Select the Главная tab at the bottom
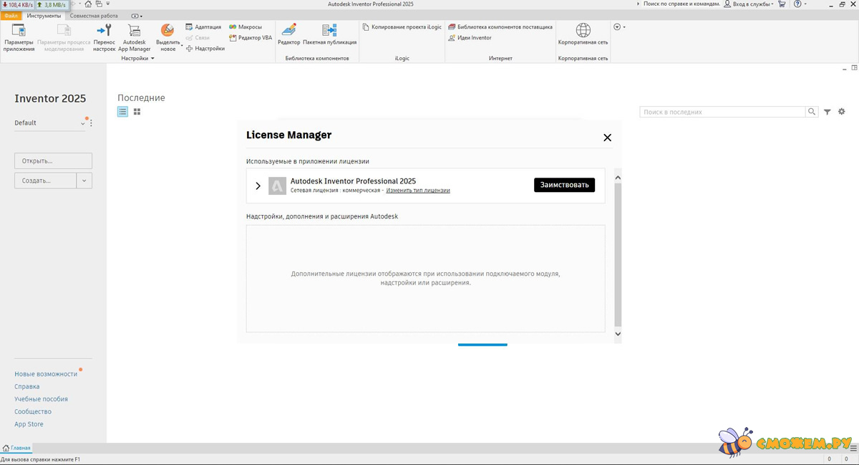The image size is (859, 465). [x=17, y=448]
